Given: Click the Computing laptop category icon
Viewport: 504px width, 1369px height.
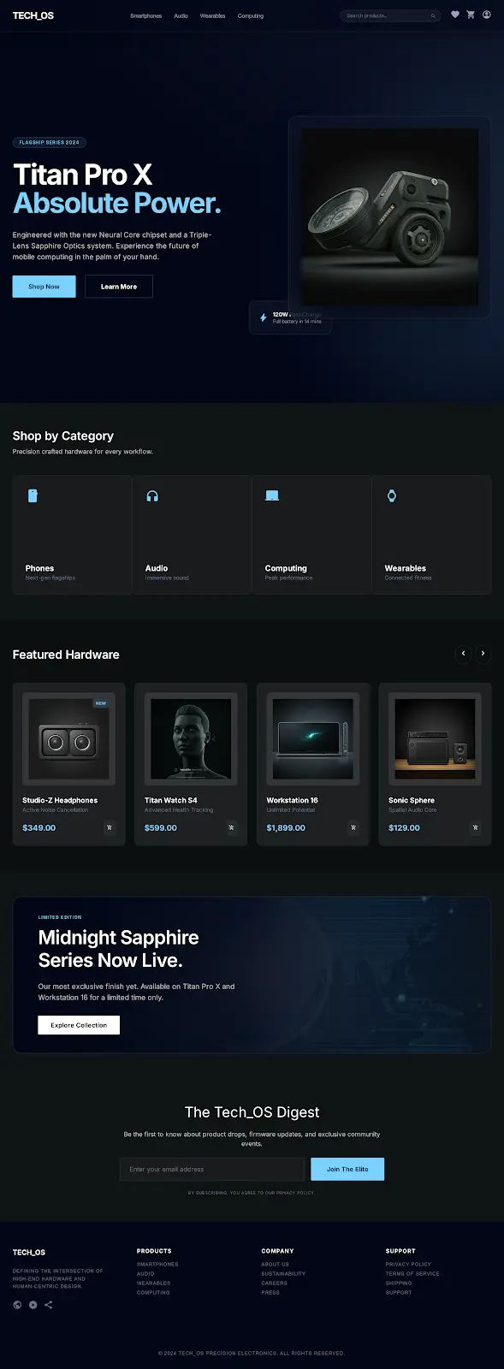Looking at the screenshot, I should point(272,495).
